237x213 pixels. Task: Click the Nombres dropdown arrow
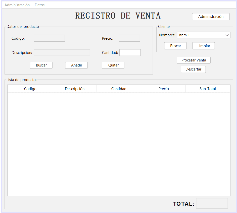[x=227, y=35]
